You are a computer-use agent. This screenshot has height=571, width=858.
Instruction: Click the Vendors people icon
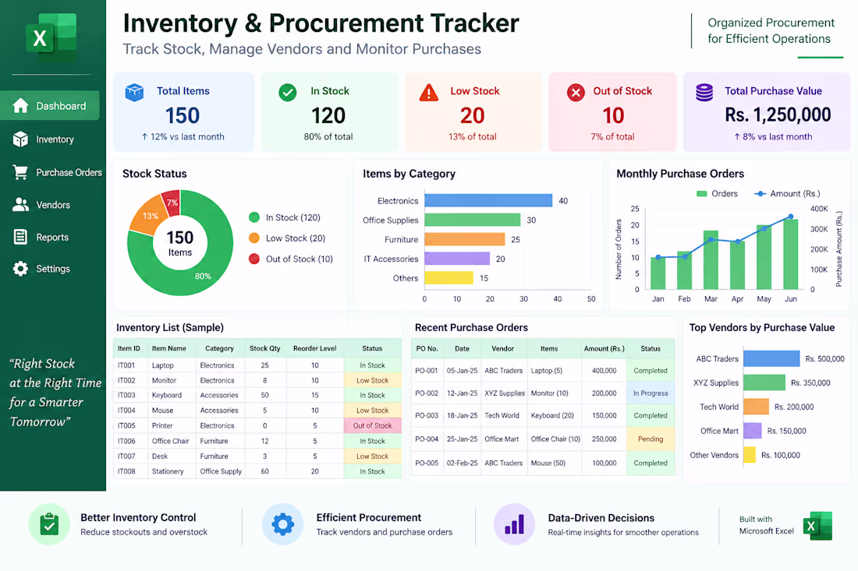20,204
